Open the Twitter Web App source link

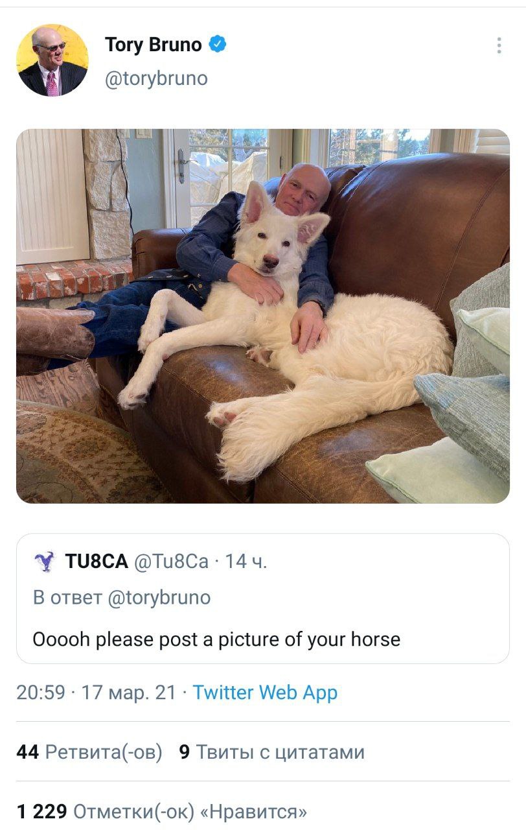(x=265, y=693)
